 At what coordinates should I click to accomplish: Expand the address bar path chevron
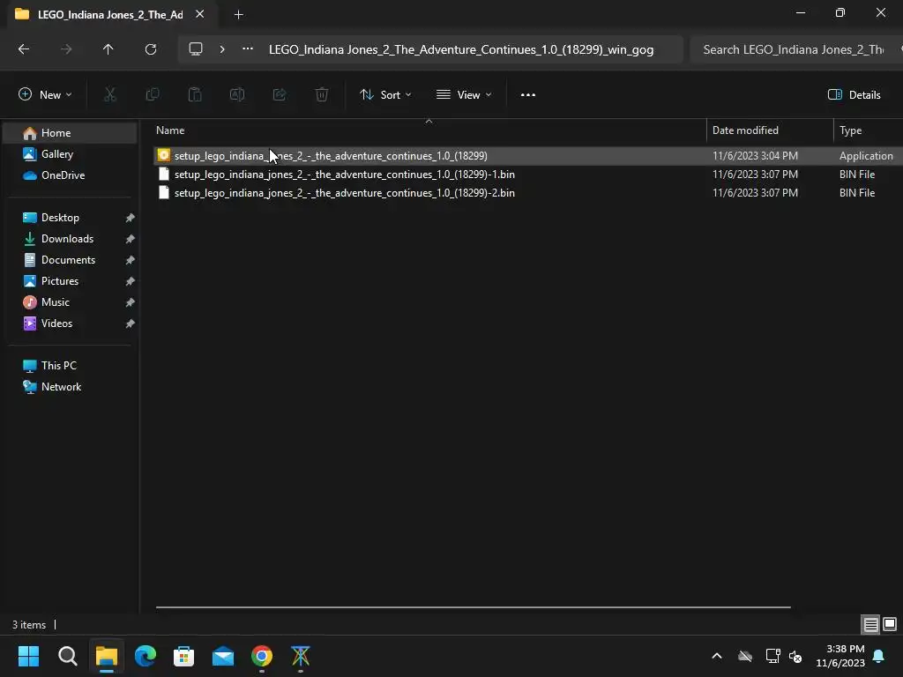click(222, 49)
